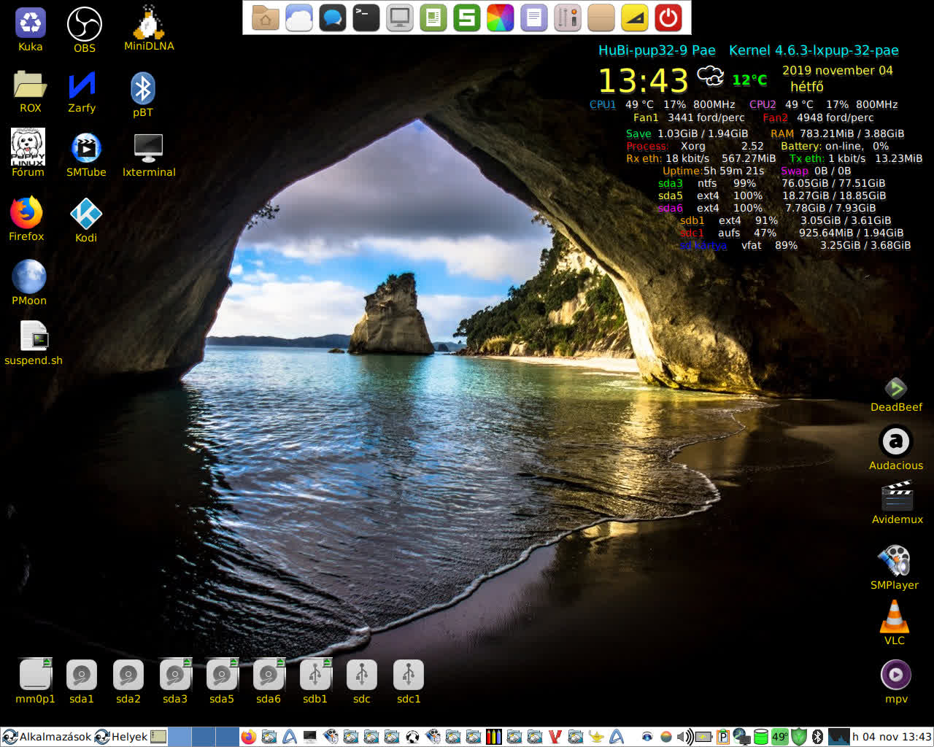Screen dimensions: 934x747
Task: Launch OBS from the desktop
Action: [85, 24]
